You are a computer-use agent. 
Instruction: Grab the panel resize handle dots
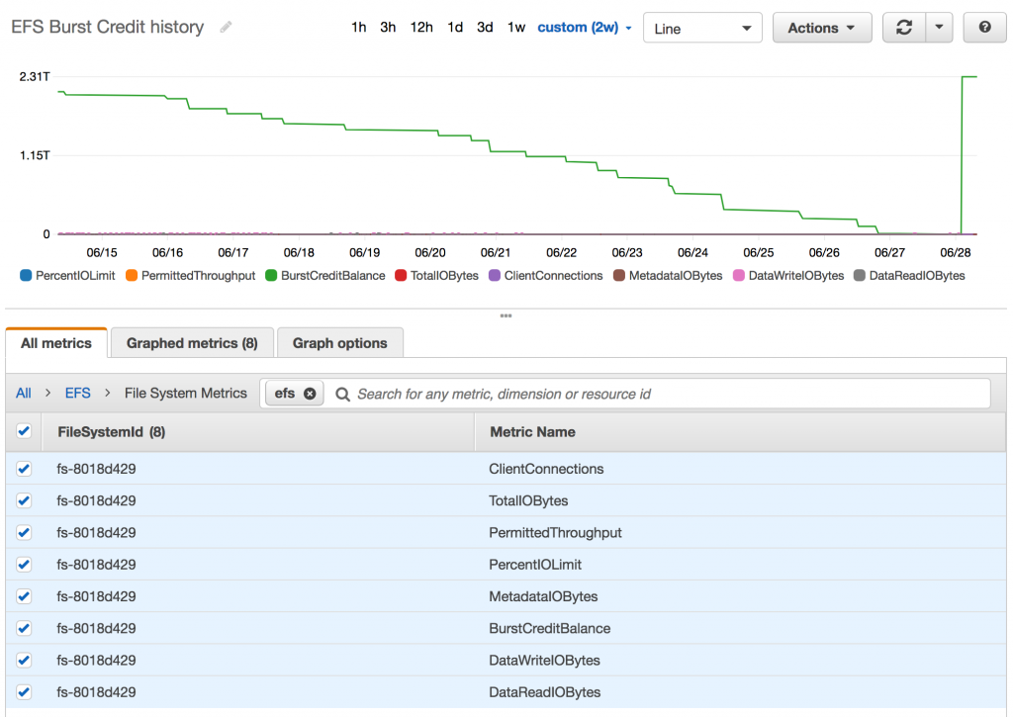506,315
